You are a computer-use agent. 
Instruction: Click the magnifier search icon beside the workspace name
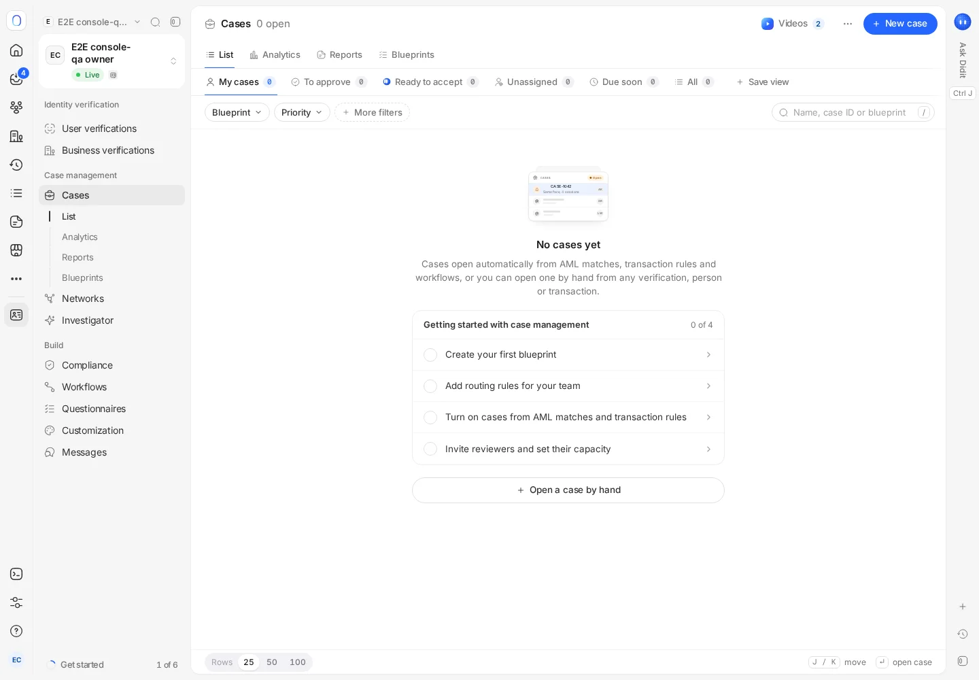point(155,22)
